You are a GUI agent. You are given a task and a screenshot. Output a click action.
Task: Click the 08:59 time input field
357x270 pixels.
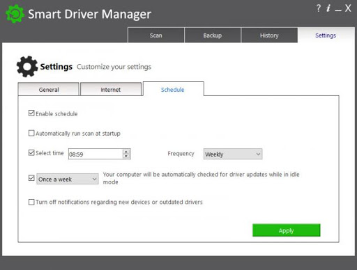96,154
